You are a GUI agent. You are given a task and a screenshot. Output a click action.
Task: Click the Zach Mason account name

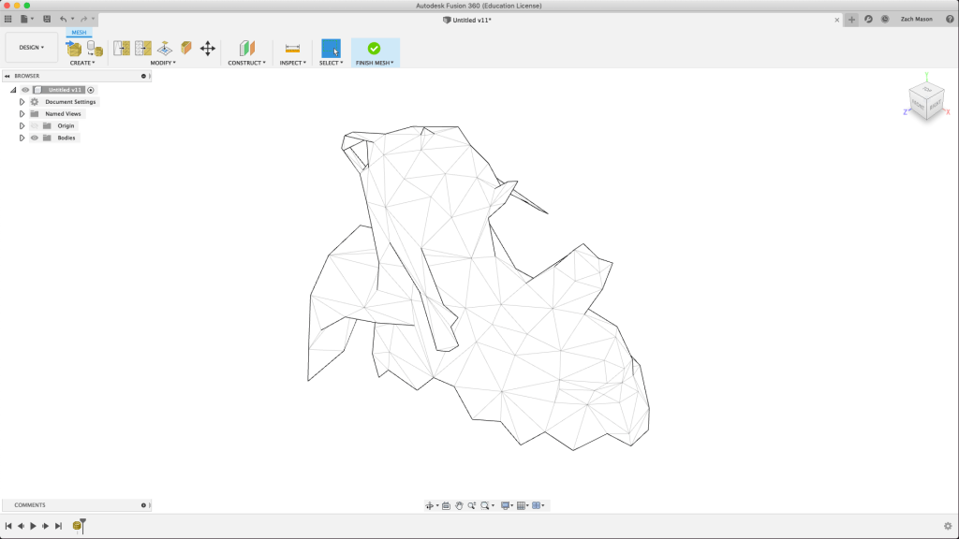915,19
